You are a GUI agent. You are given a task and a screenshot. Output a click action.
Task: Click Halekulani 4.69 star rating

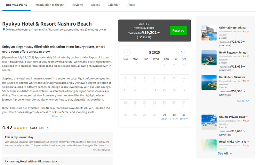tap(246, 81)
